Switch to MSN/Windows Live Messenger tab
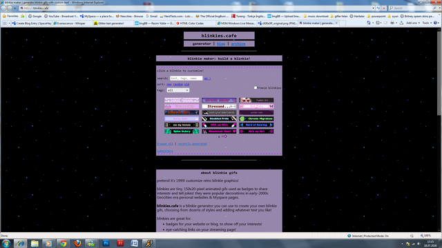Viewport: 442px width, 248px height. (236, 23)
